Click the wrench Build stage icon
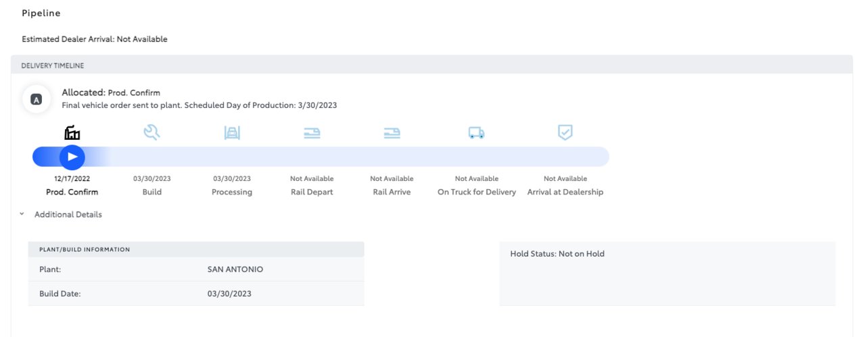 151,132
